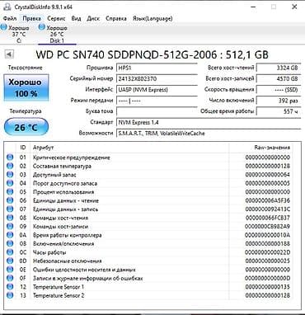
Task: Switch to the Disk 1 drive tab
Action: click(x=57, y=34)
